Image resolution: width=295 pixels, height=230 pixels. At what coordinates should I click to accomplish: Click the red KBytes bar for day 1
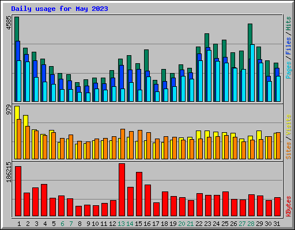click(x=18, y=191)
